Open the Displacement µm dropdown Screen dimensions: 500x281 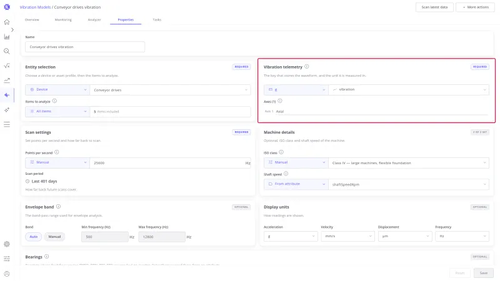pos(405,236)
